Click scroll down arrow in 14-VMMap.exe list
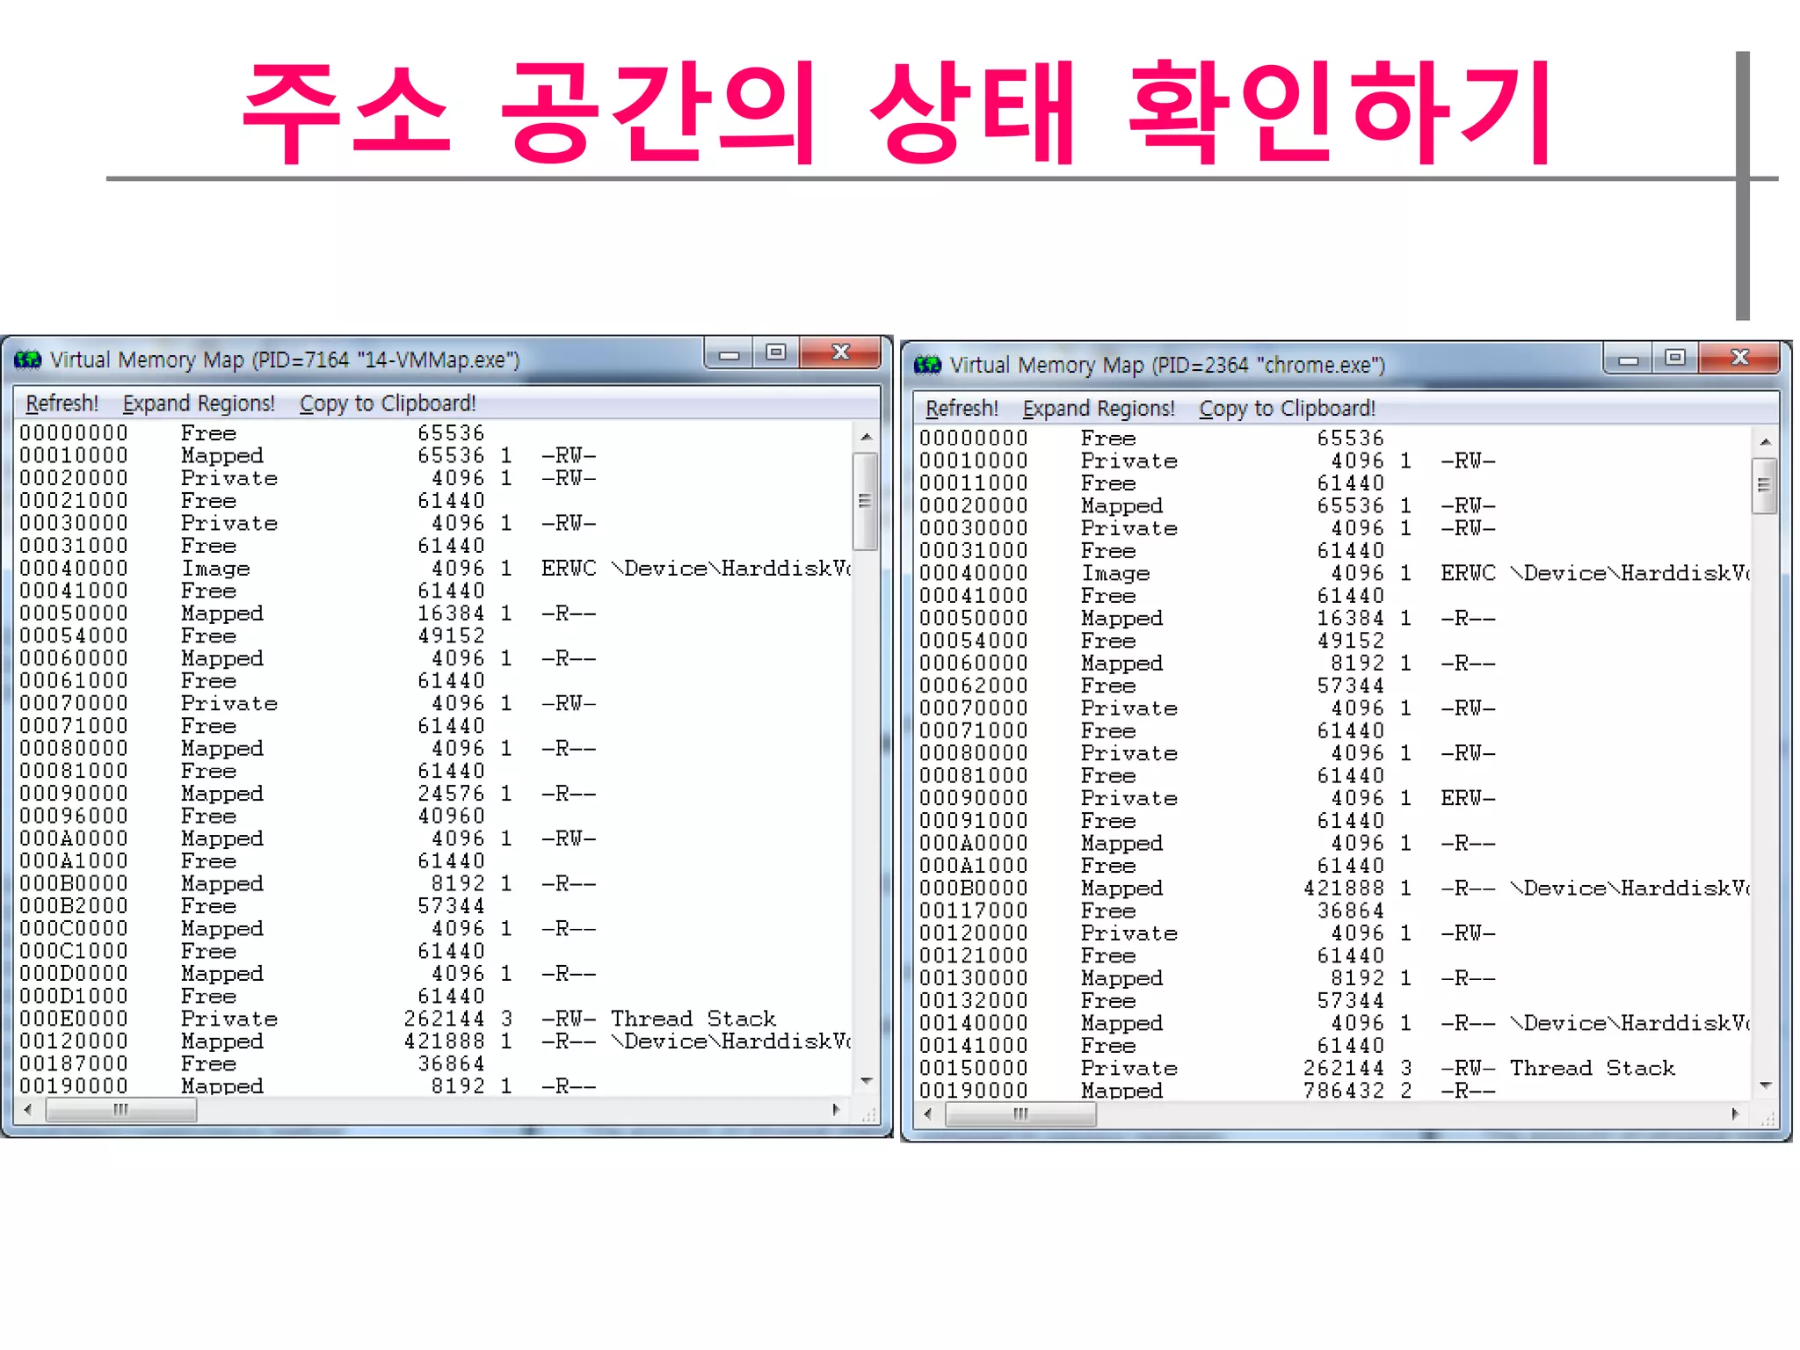This screenshot has width=1800, height=1350. pyautogui.click(x=866, y=1081)
